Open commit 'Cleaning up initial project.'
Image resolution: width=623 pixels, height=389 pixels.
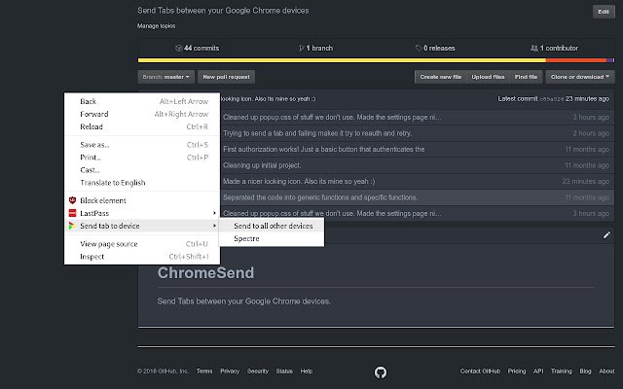[262, 165]
